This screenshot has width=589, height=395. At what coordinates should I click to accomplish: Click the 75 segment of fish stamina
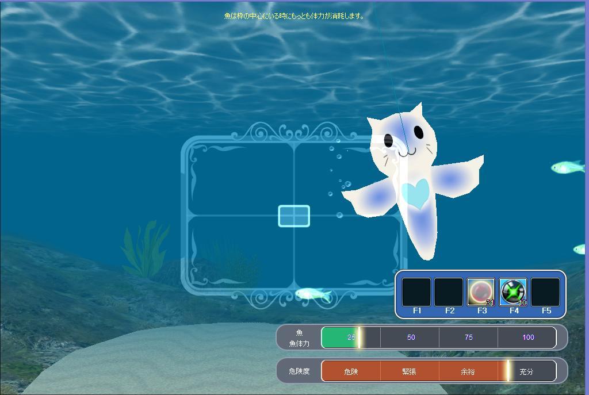tap(468, 338)
